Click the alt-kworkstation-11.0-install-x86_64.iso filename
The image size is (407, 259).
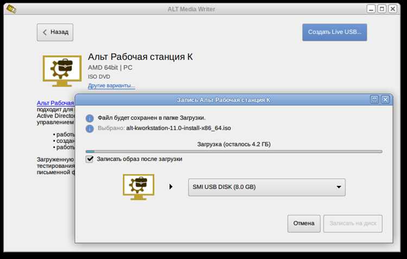(x=179, y=128)
